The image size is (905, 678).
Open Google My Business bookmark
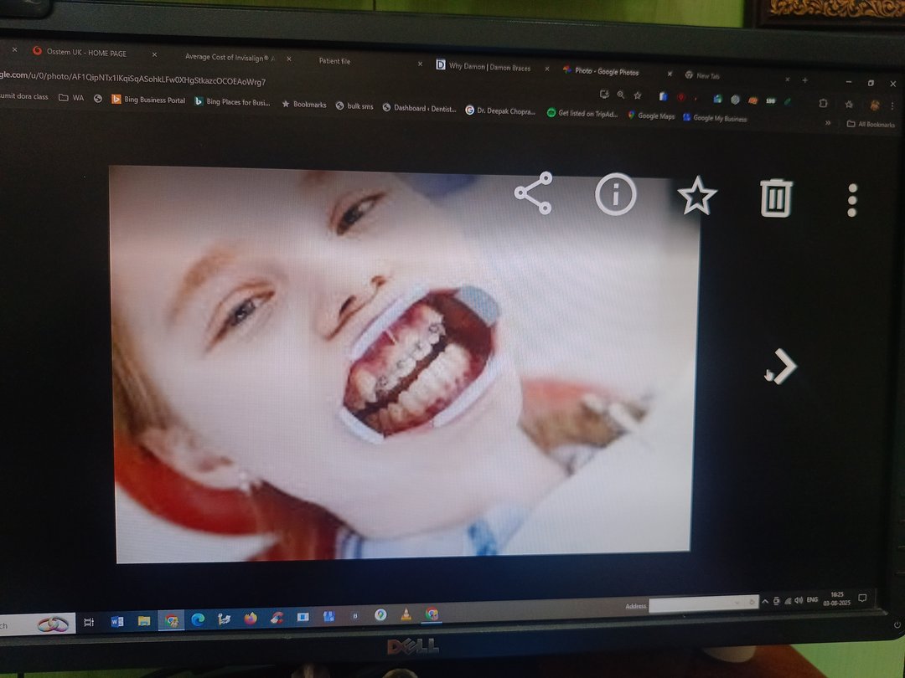coord(715,118)
